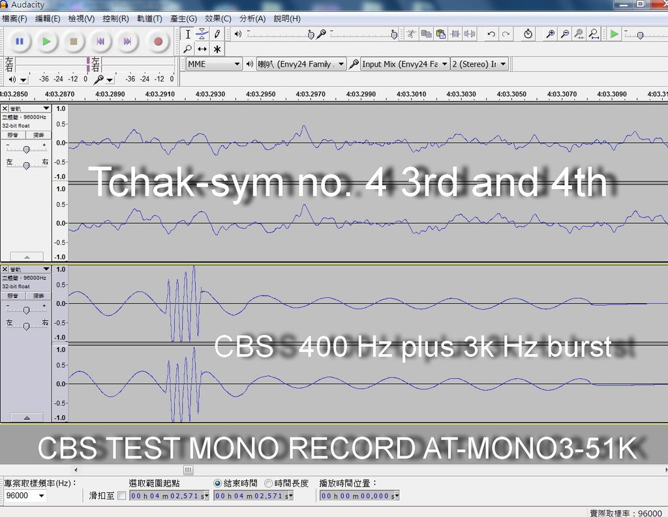Collapse the second track with bottom arrow
668x517 pixels.
coord(26,418)
